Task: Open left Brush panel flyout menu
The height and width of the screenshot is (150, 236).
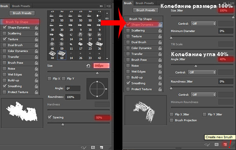Action: click(x=109, y=6)
